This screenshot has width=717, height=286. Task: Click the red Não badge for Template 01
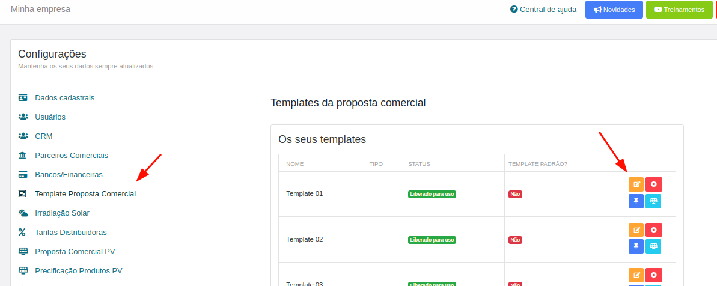515,194
